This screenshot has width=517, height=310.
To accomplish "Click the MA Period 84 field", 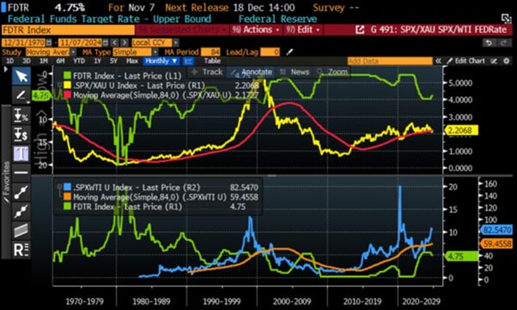I will tap(211, 52).
